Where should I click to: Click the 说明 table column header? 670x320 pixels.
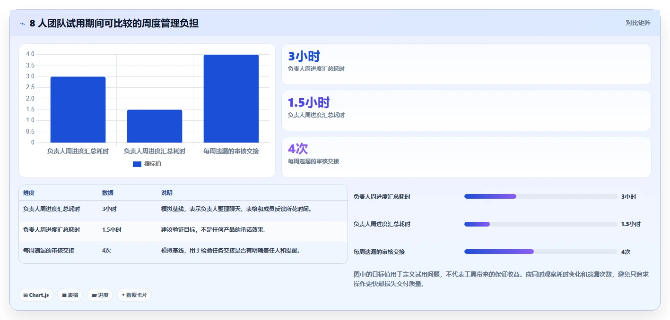(x=167, y=193)
